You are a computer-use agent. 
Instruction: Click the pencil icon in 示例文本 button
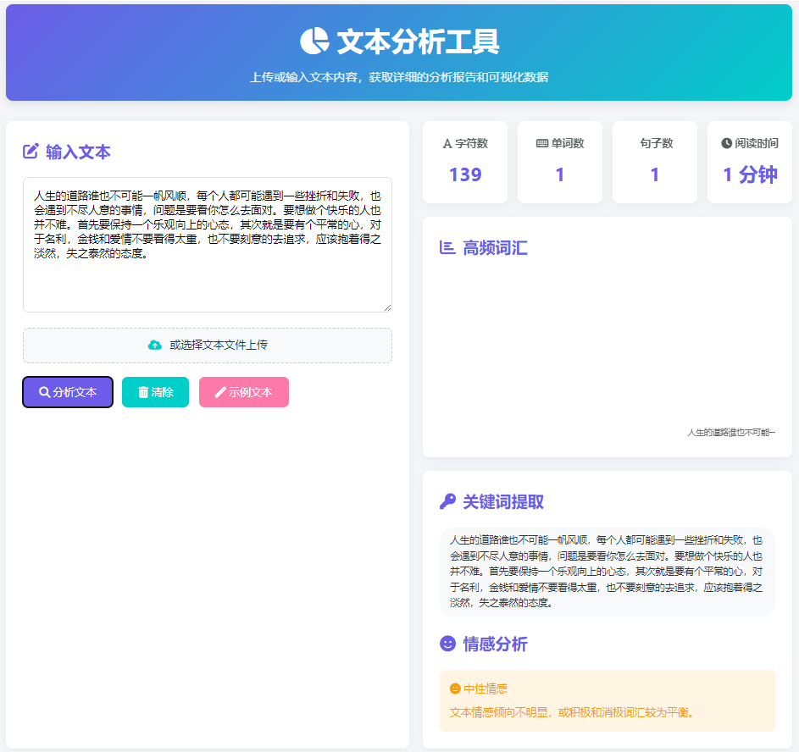point(221,392)
